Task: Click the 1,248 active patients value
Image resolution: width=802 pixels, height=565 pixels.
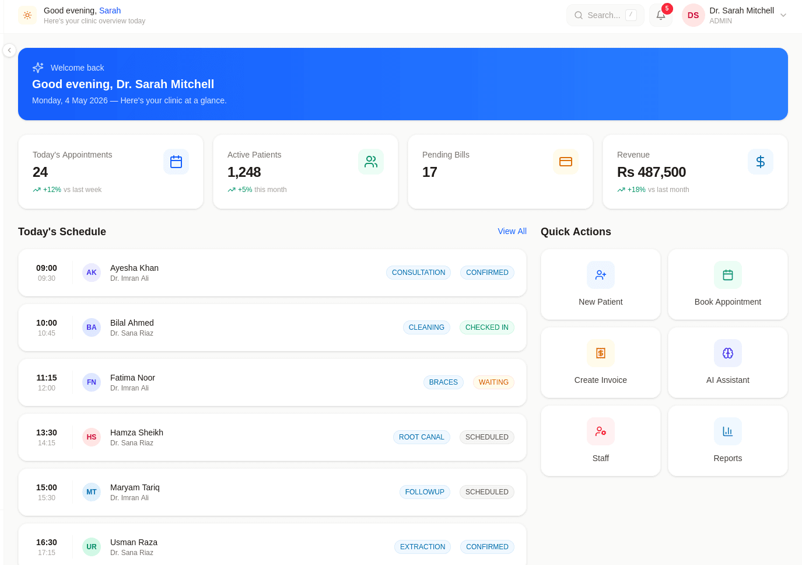Action: [x=244, y=172]
